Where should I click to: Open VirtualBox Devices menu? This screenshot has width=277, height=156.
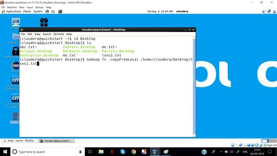[x=39, y=7]
